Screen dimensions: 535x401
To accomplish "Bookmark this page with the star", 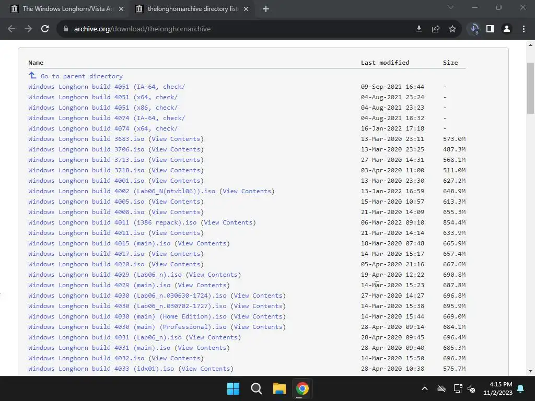I will [x=452, y=29].
